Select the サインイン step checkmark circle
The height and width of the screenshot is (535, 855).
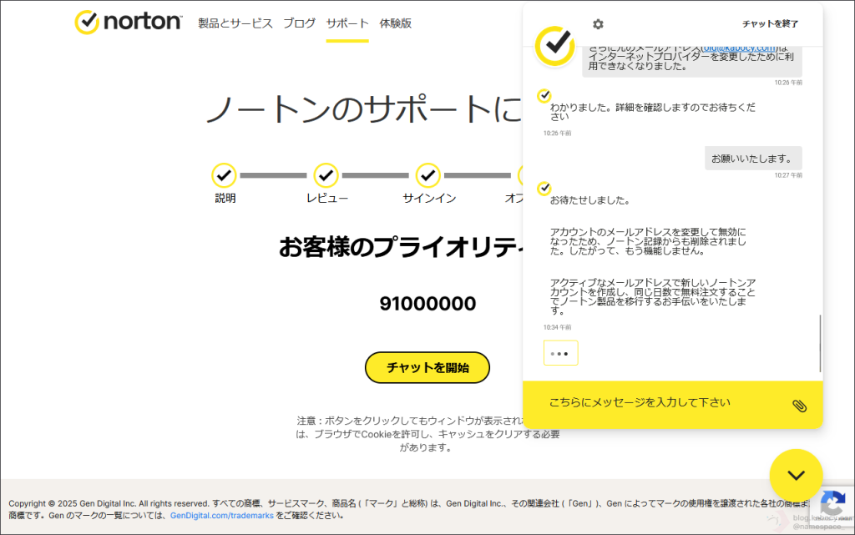(x=428, y=175)
